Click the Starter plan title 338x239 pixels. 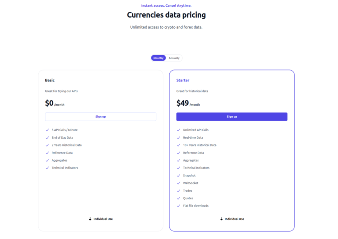tap(183, 81)
